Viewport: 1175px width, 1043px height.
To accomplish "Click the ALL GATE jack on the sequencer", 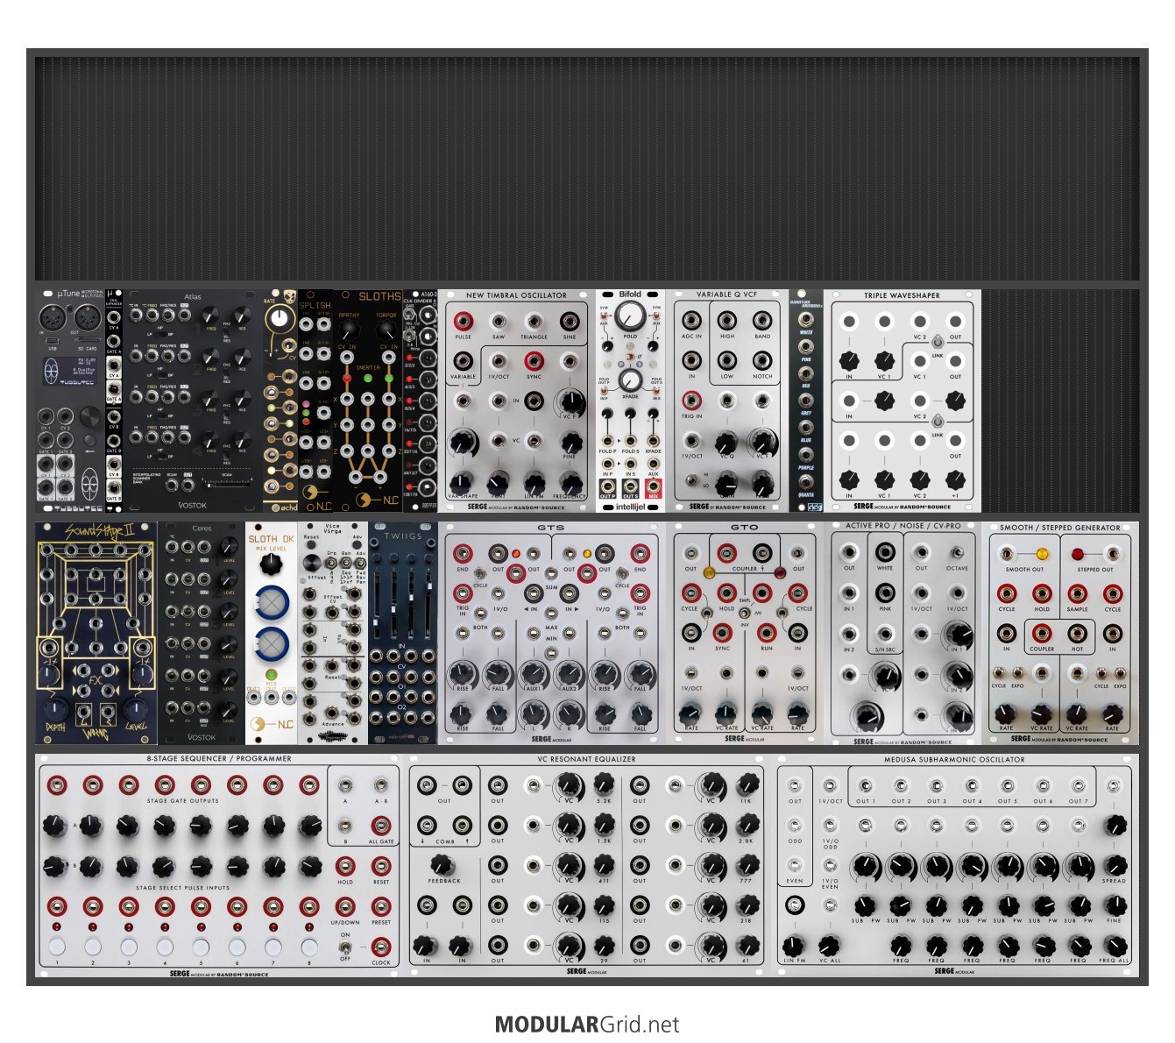I will pos(380,826).
